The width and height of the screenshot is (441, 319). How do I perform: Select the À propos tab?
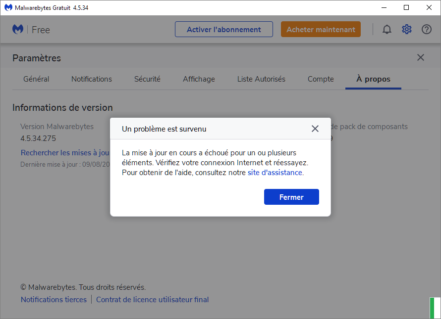373,79
